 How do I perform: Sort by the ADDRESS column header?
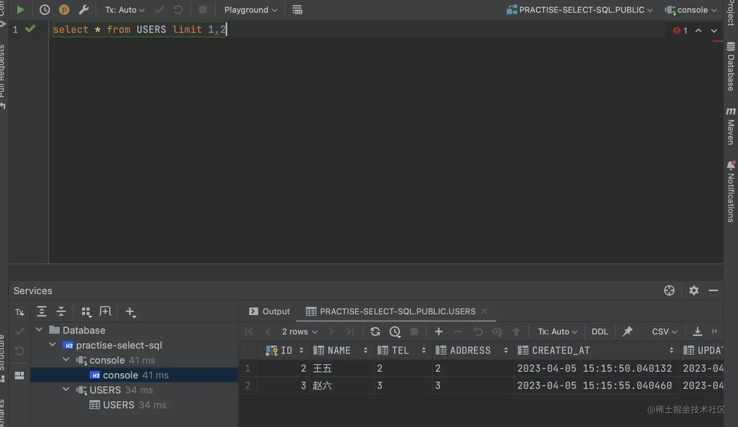[x=472, y=350]
